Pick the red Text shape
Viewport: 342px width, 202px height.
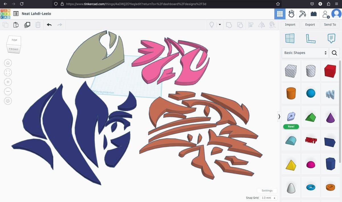(311, 140)
